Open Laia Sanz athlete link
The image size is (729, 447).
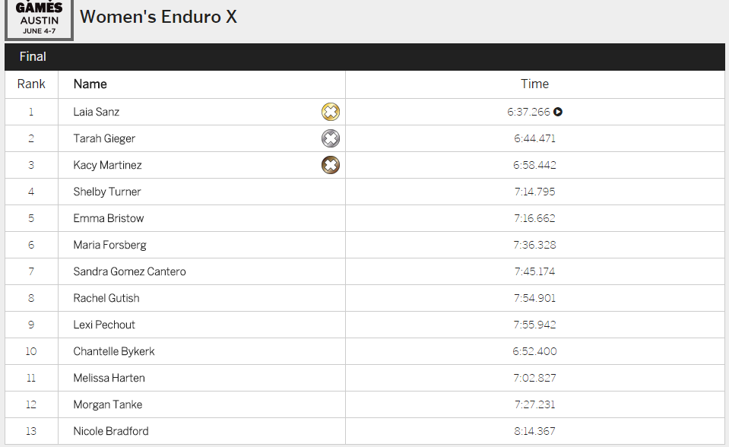click(97, 112)
